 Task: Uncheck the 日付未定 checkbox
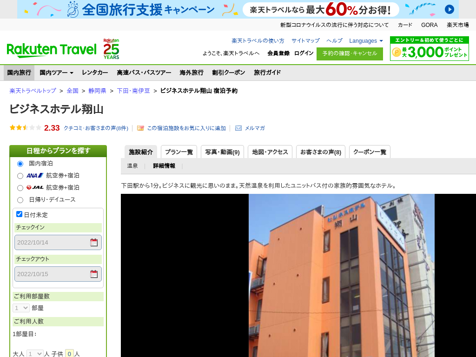tap(19, 214)
